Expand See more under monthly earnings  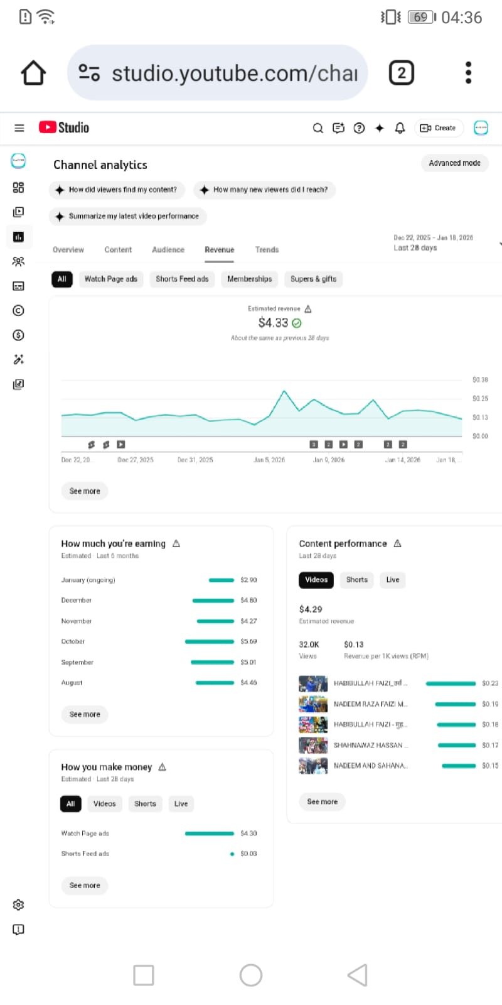(x=85, y=714)
